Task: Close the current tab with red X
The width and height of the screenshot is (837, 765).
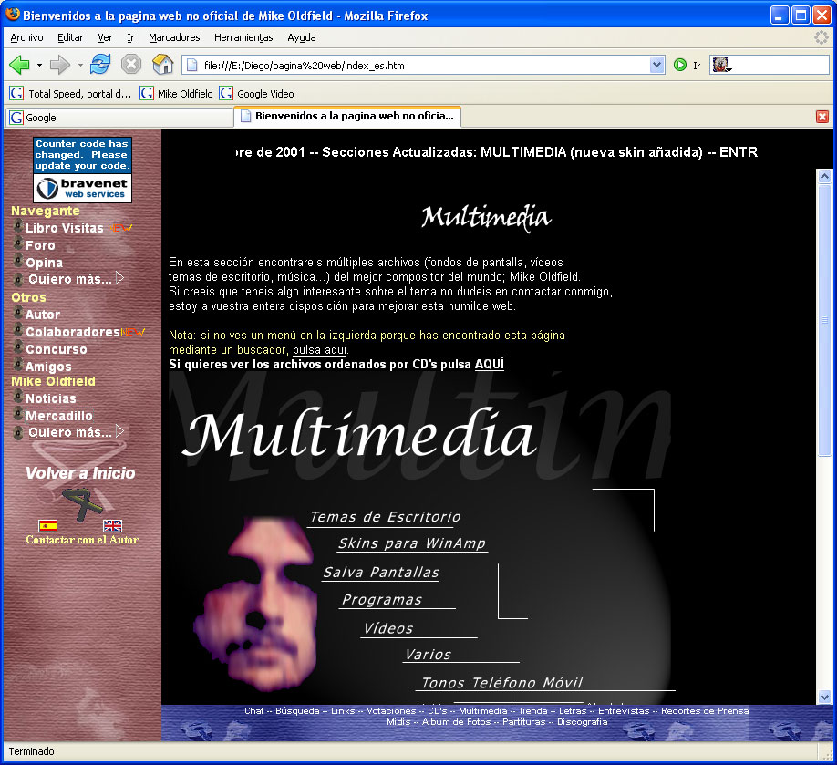Action: pos(822,117)
